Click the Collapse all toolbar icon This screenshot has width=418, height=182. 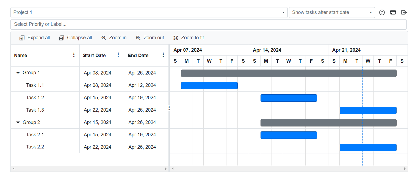62,38
